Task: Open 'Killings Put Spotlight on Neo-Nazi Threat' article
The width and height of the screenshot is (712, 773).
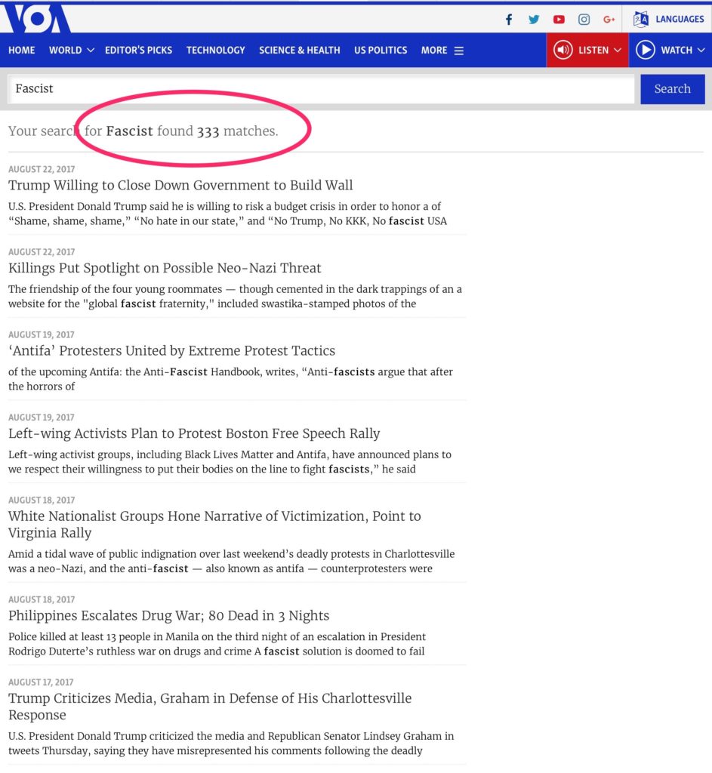Action: pos(165,268)
